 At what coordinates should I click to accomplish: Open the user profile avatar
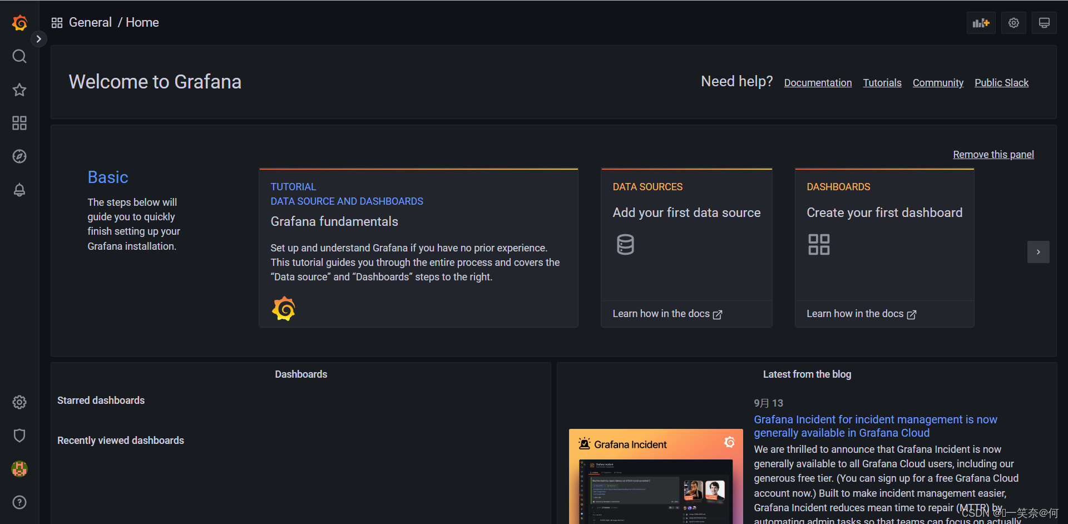coord(19,469)
